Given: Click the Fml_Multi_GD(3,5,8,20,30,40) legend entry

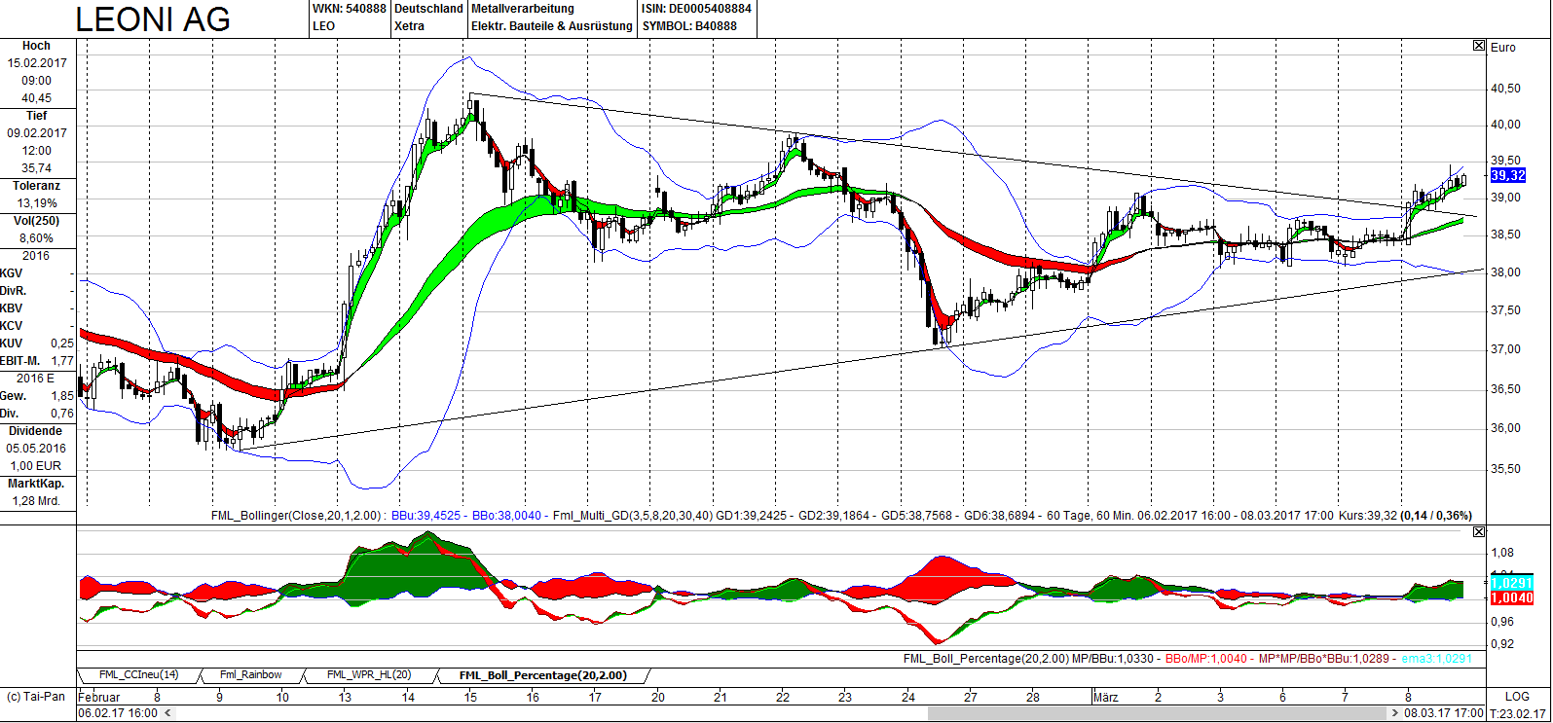Looking at the screenshot, I should click(x=633, y=516).
